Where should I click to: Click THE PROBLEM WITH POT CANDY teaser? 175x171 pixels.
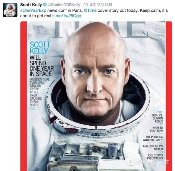coord(153,138)
